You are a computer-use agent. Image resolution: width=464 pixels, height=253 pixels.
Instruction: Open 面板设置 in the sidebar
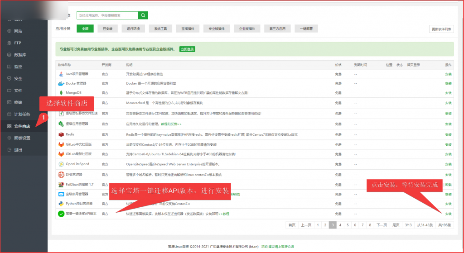pyautogui.click(x=22, y=138)
